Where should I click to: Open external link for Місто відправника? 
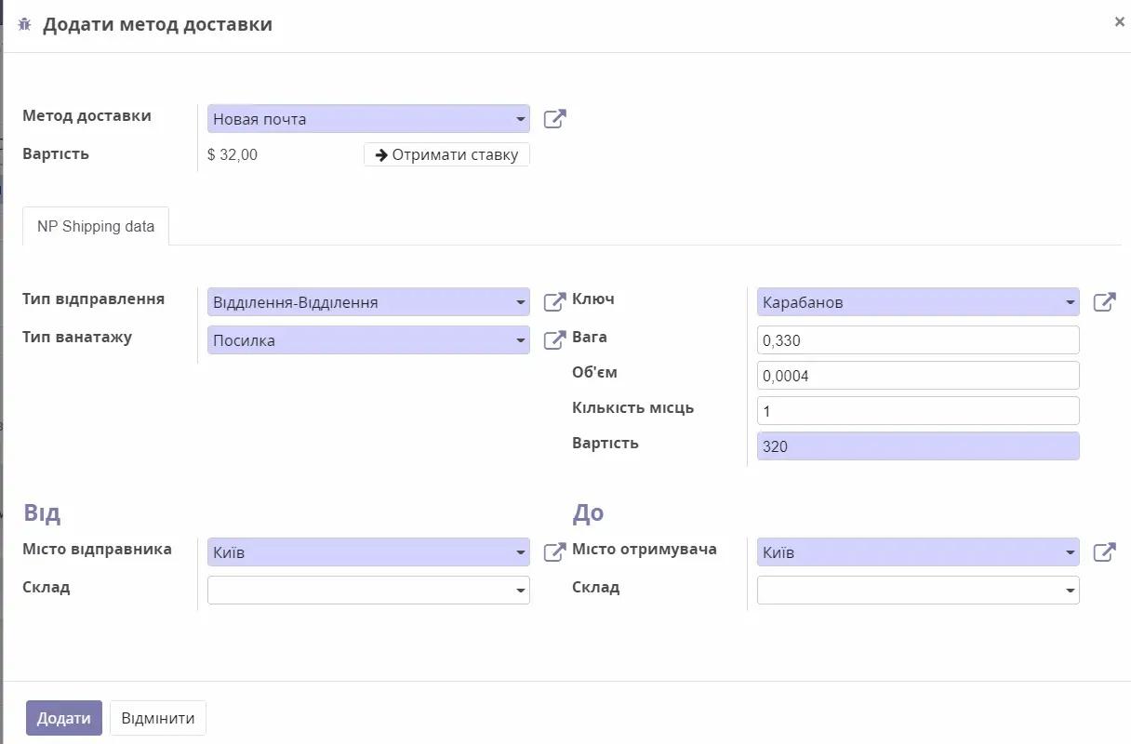click(554, 552)
